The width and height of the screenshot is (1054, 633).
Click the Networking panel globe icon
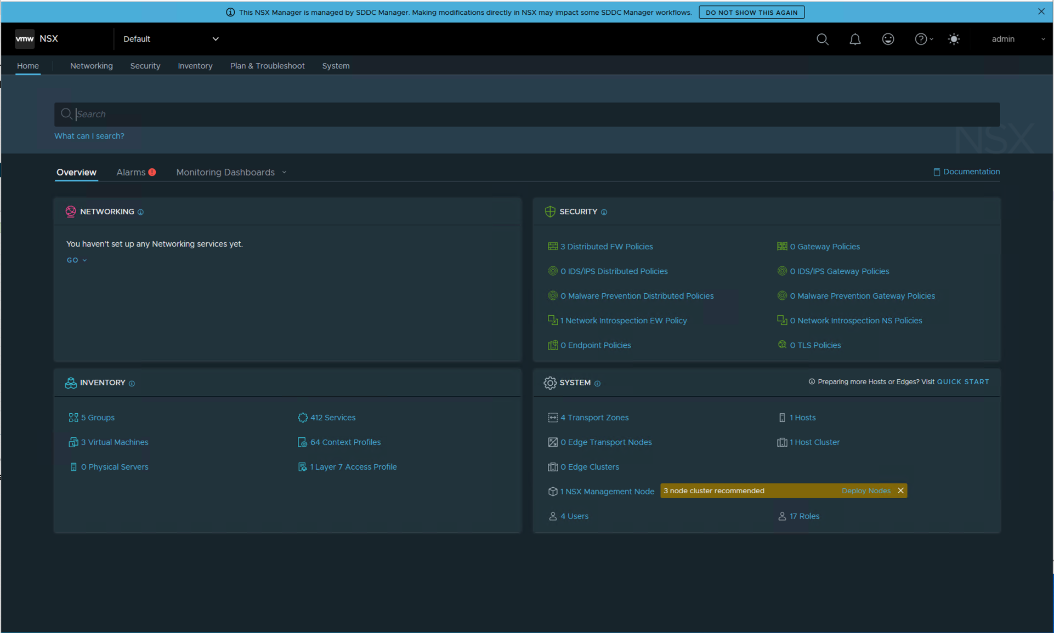(70, 212)
